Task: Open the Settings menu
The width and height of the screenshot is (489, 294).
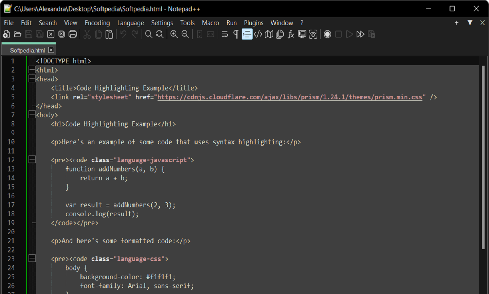Action: click(x=162, y=23)
